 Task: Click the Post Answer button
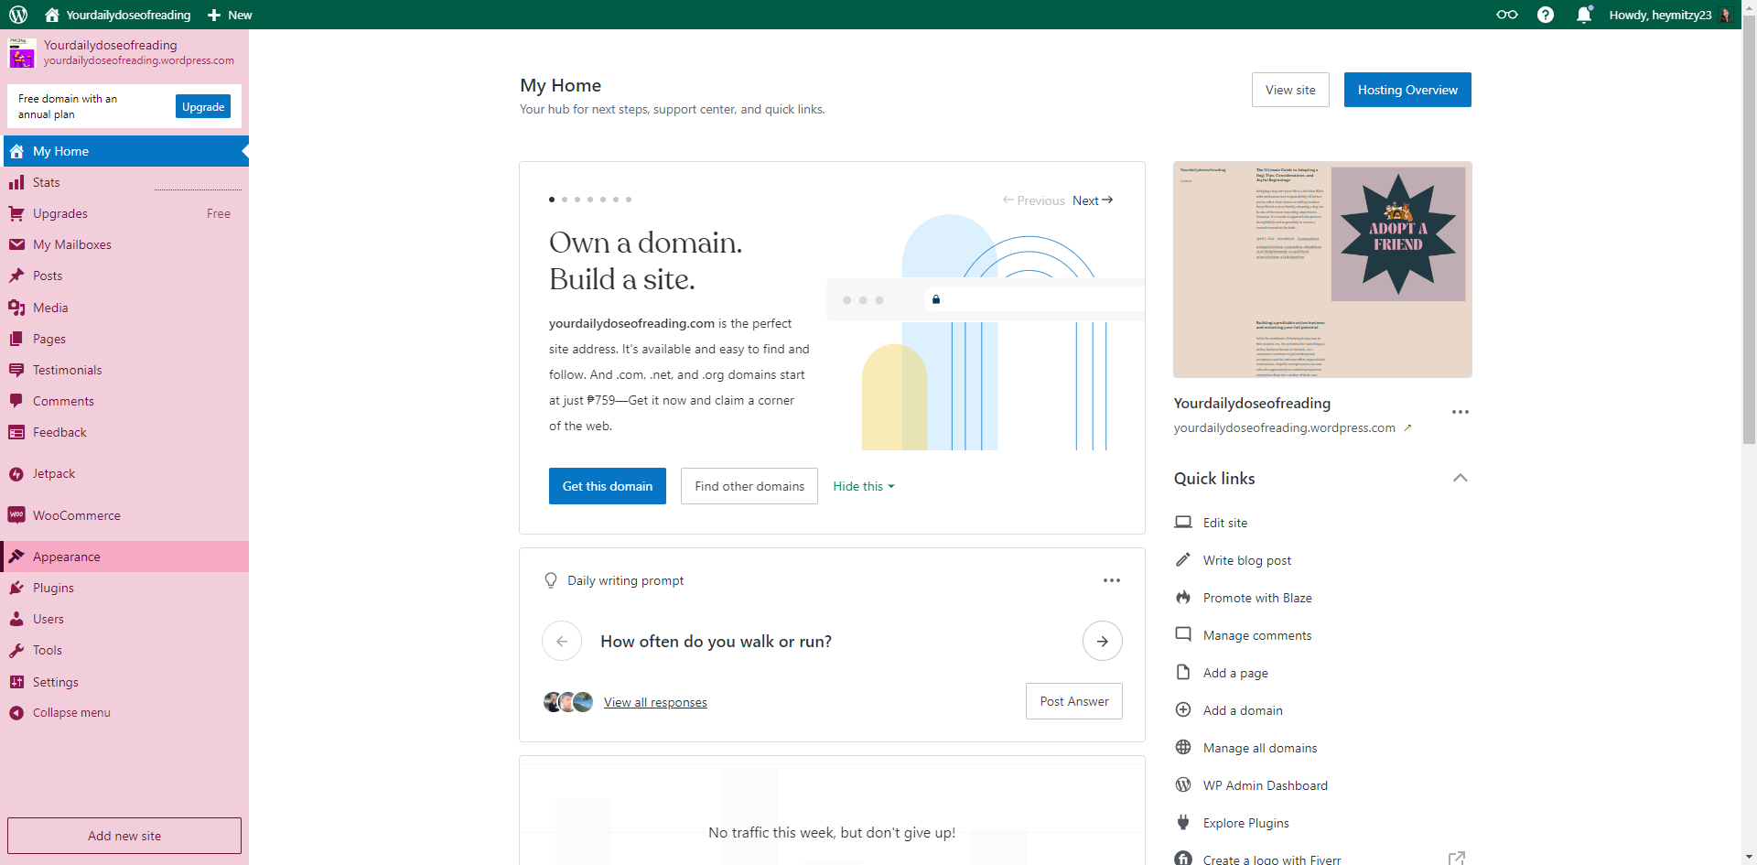coord(1074,701)
